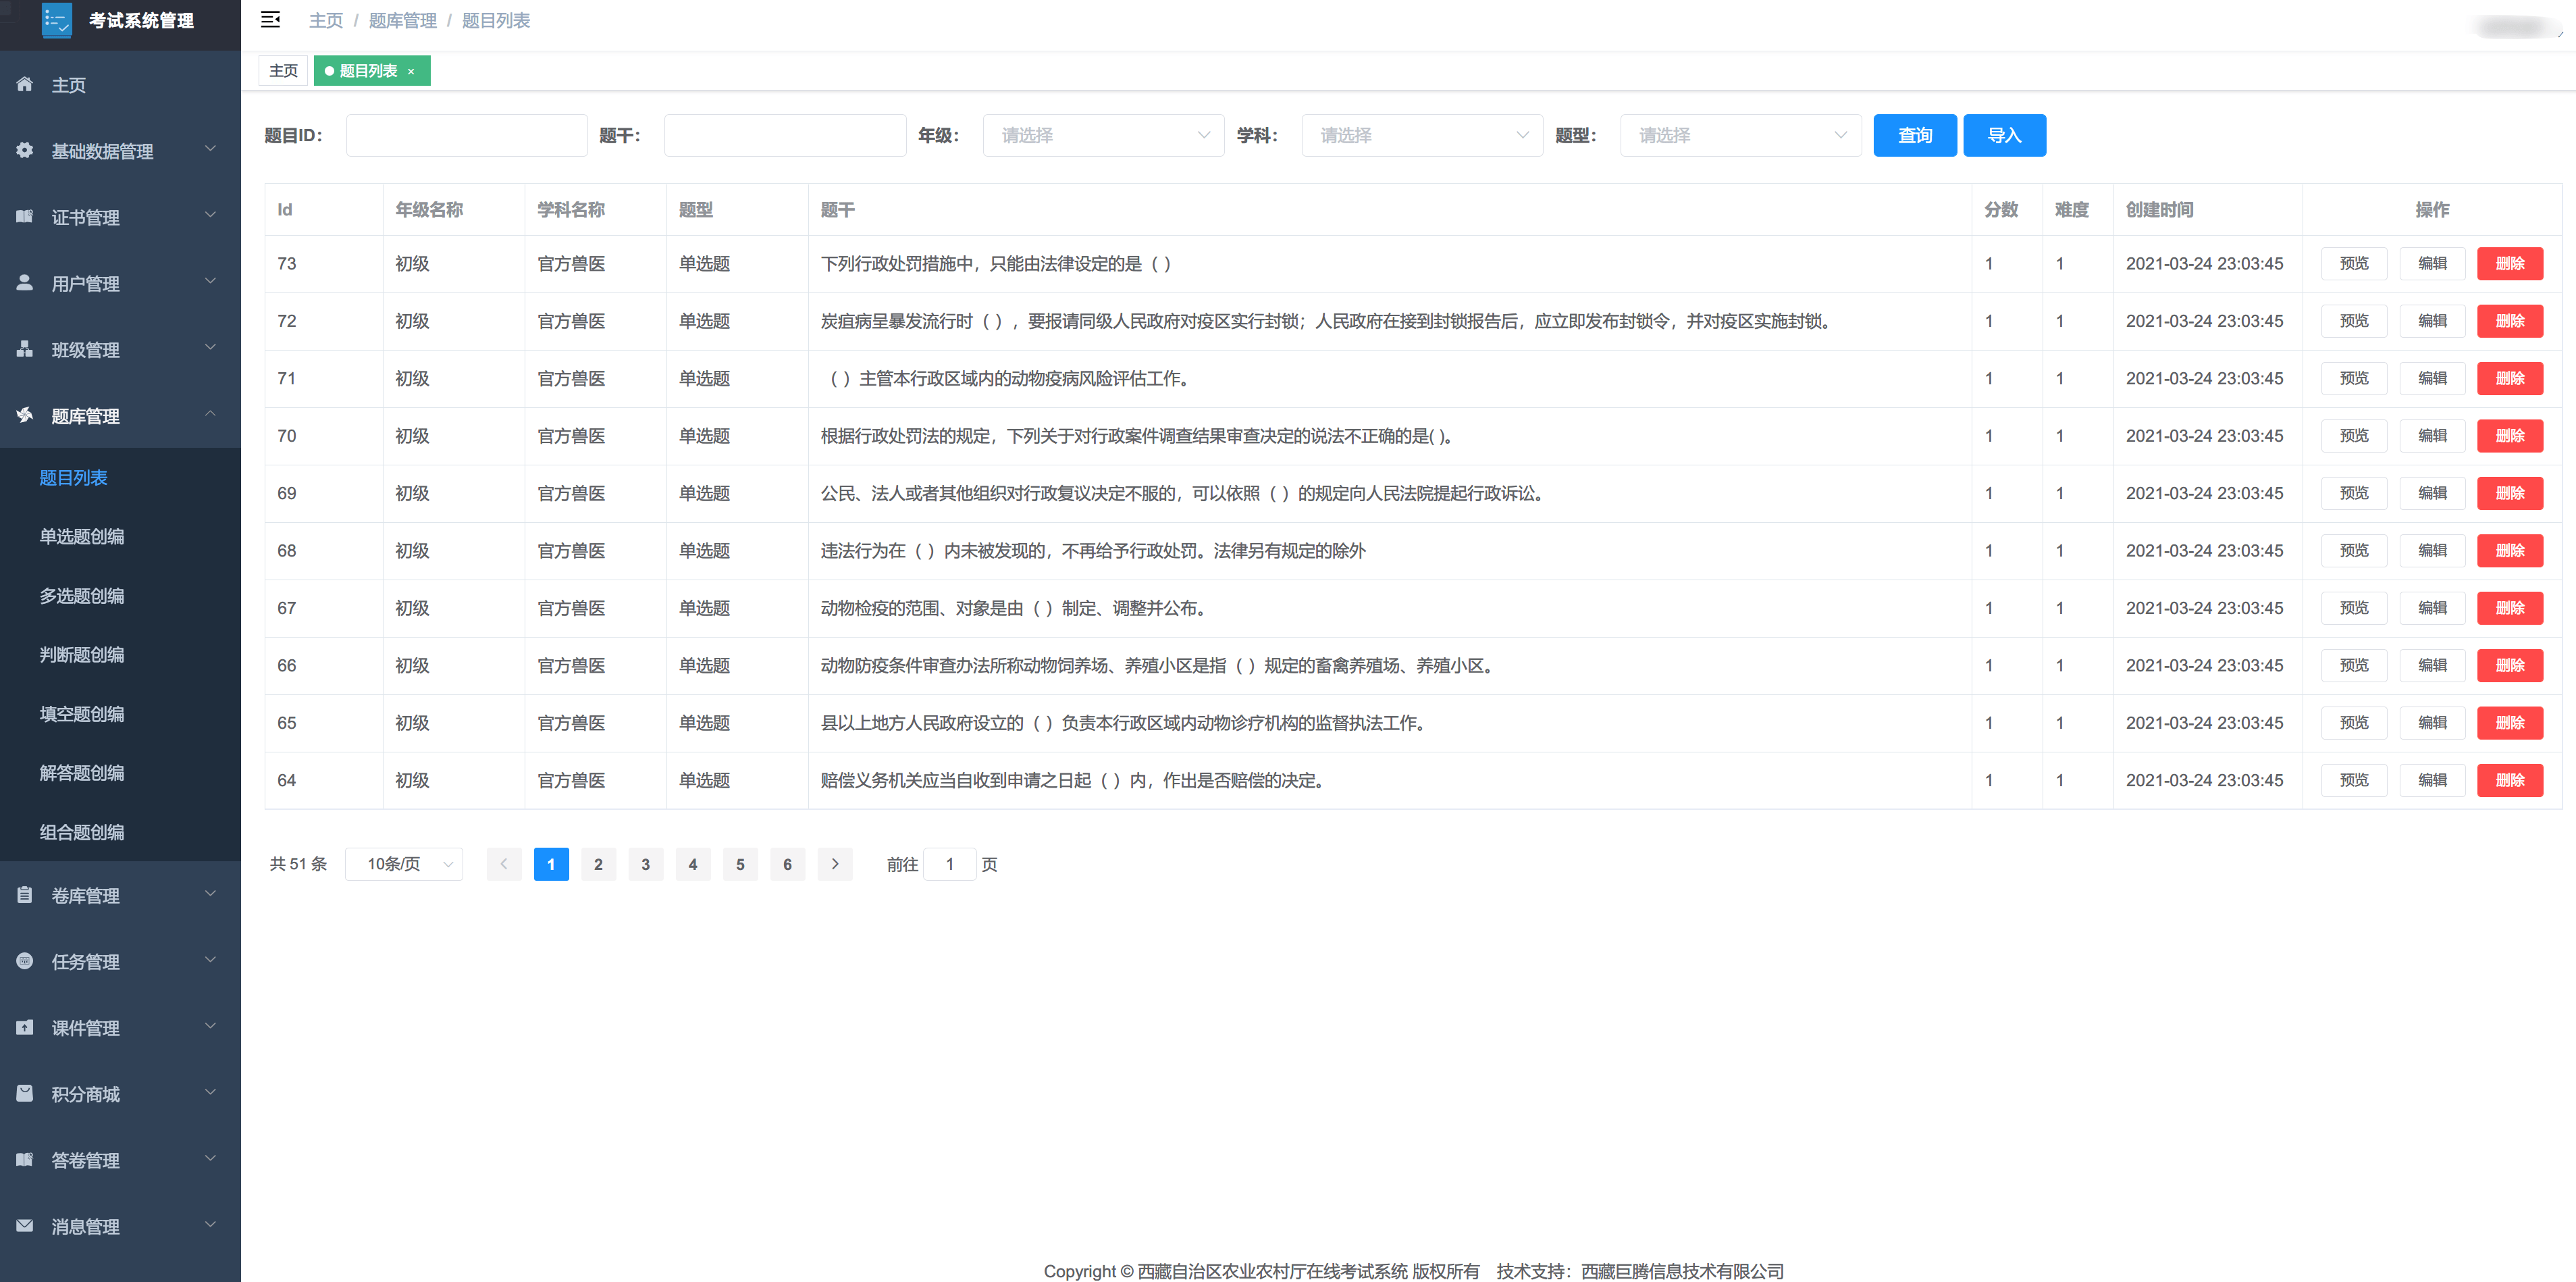Select 多选题创编 in the sidebar menu
This screenshot has height=1282, width=2576.
click(82, 595)
